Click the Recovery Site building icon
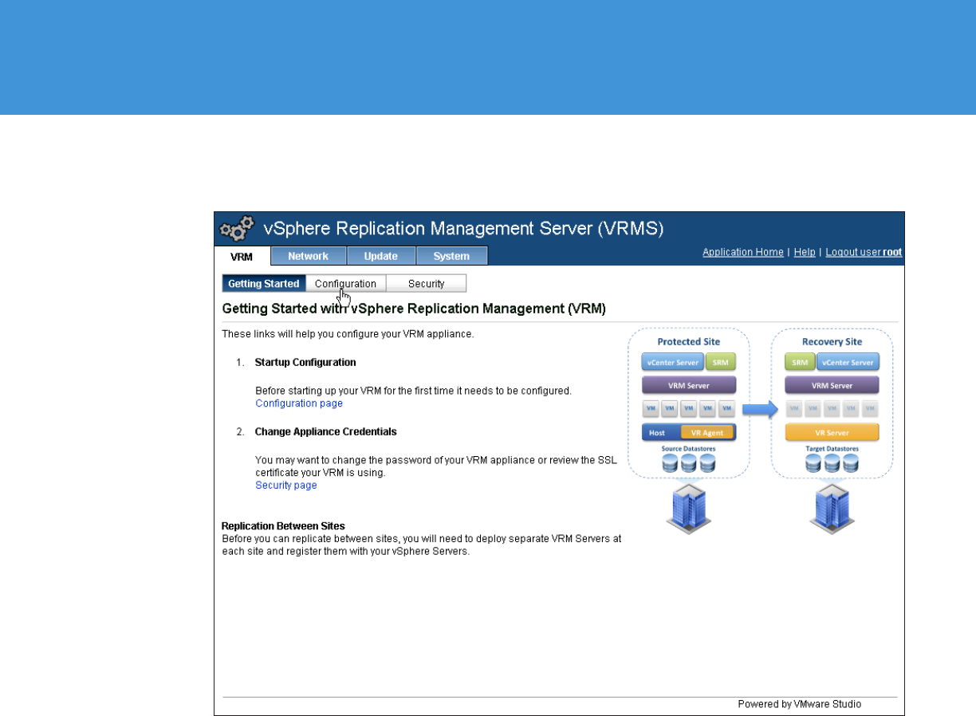This screenshot has height=716, width=976. tap(832, 508)
